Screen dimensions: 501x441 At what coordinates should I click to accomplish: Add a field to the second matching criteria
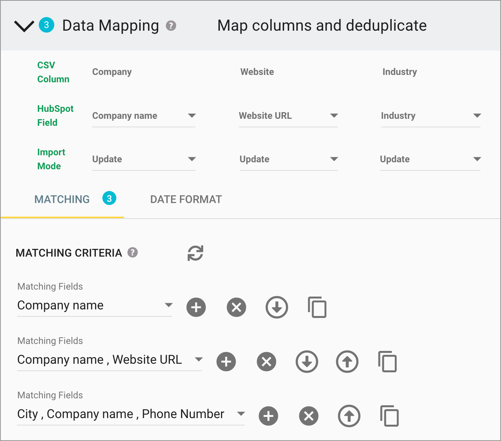(226, 361)
